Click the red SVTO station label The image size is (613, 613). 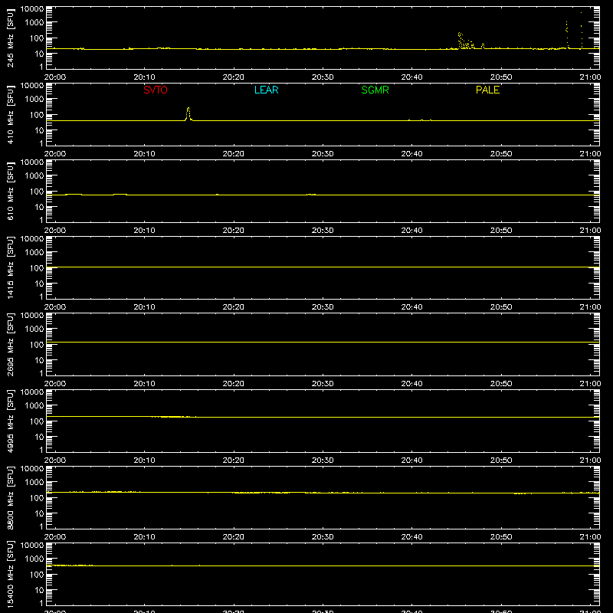click(x=156, y=90)
